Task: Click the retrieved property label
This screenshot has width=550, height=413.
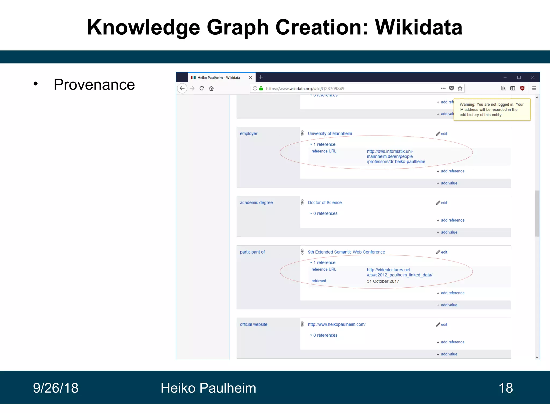Action: pos(319,281)
